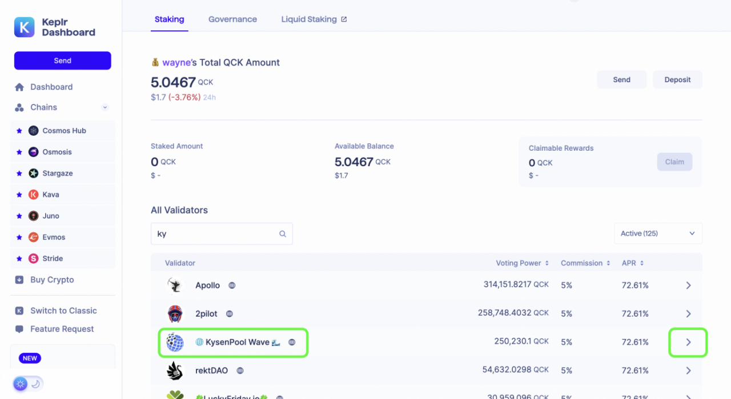
Task: Toggle favorite star for Stride
Action: [19, 259]
